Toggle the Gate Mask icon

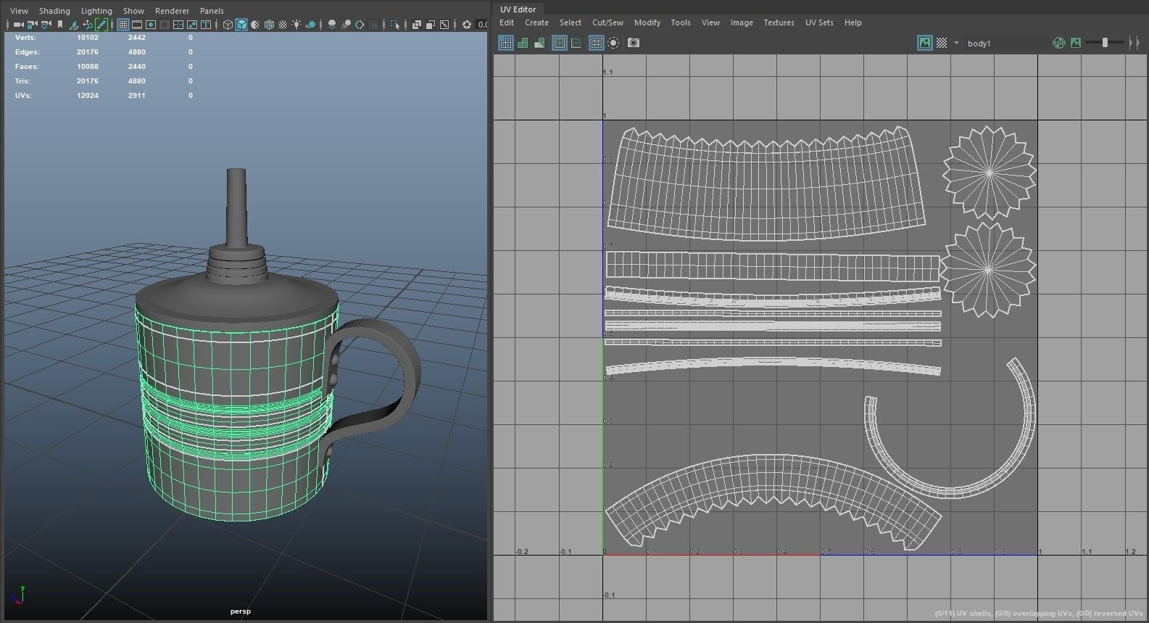point(165,25)
